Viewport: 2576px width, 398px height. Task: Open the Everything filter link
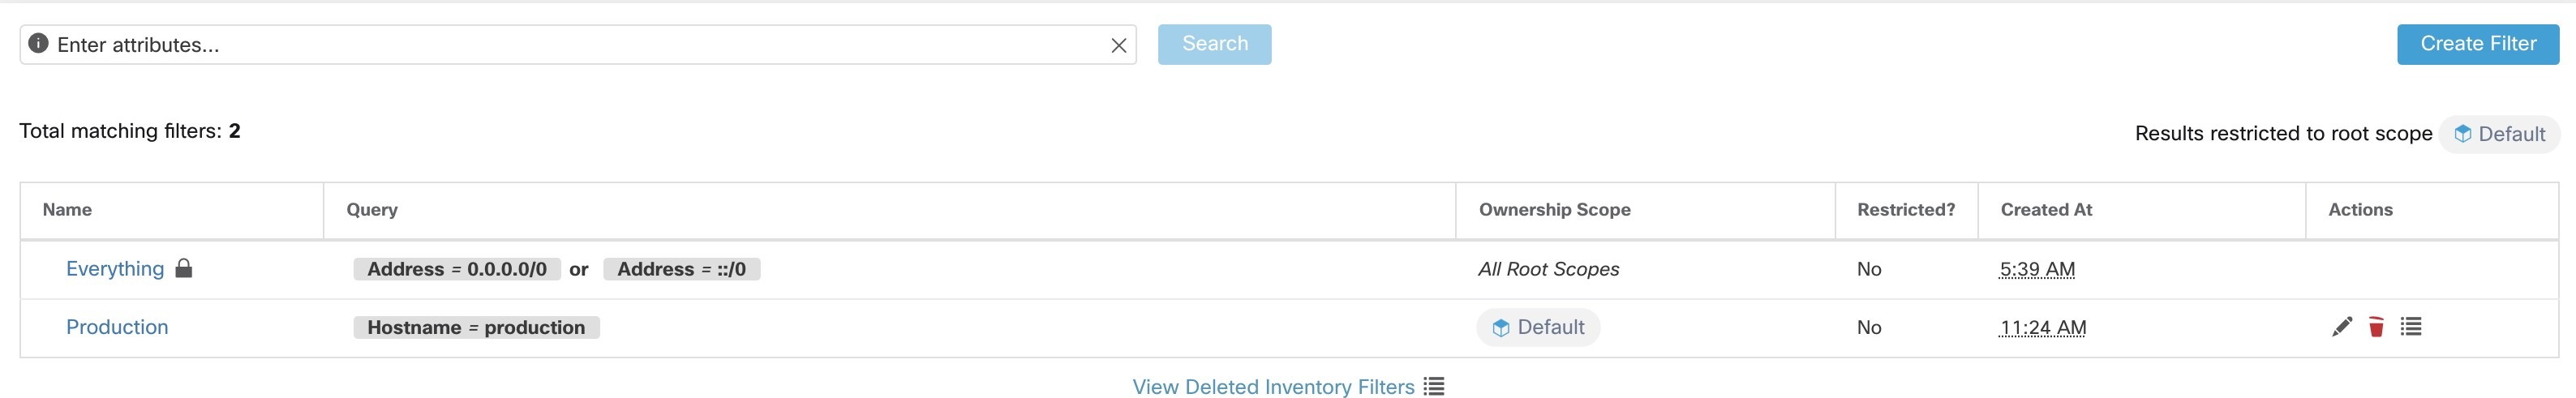115,269
